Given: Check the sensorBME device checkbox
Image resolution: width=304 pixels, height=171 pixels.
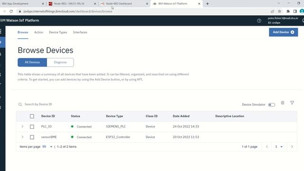Looking at the screenshot, I should pos(32,137).
